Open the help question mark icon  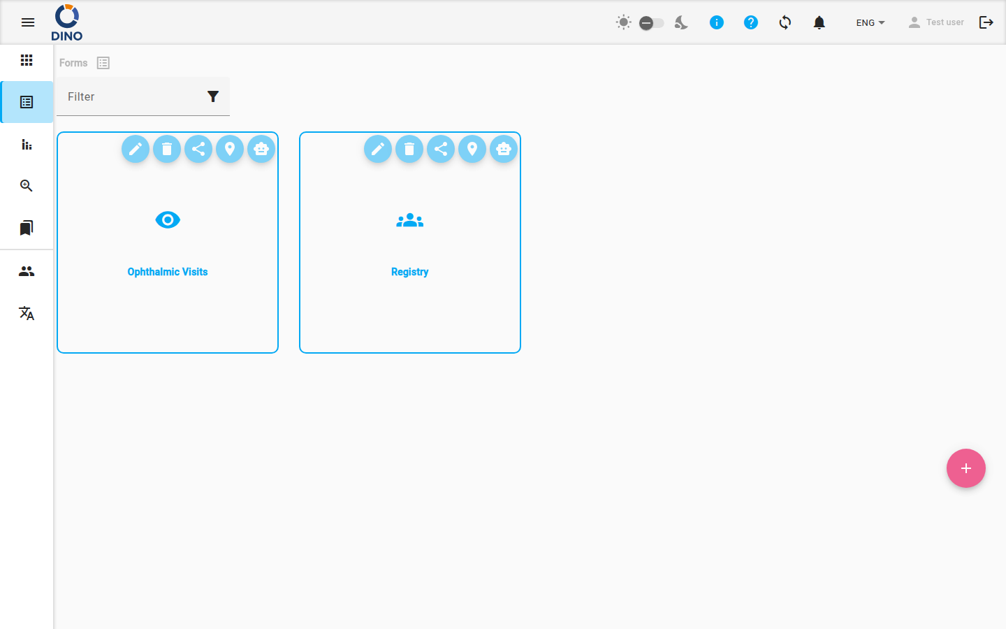coord(751,22)
